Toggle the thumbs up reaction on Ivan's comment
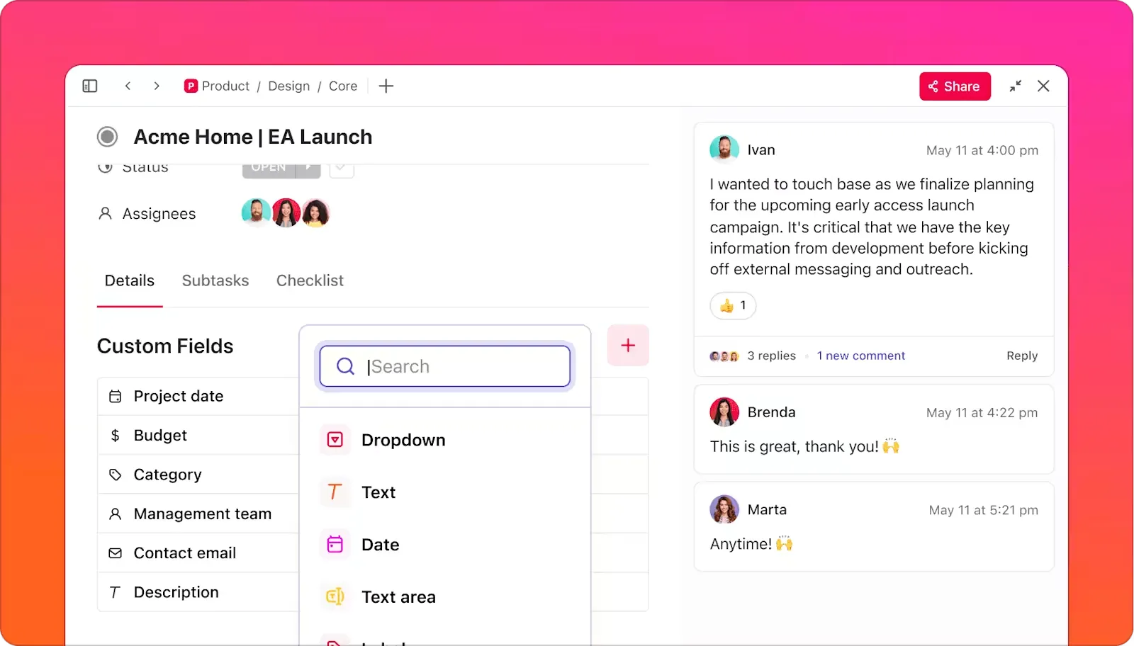Viewport: 1134px width, 646px height. pos(733,305)
